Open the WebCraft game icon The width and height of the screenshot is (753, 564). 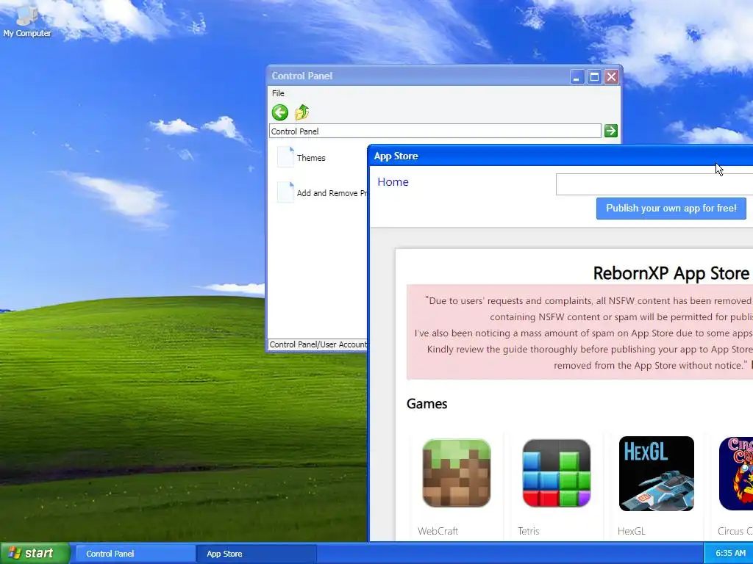point(456,474)
